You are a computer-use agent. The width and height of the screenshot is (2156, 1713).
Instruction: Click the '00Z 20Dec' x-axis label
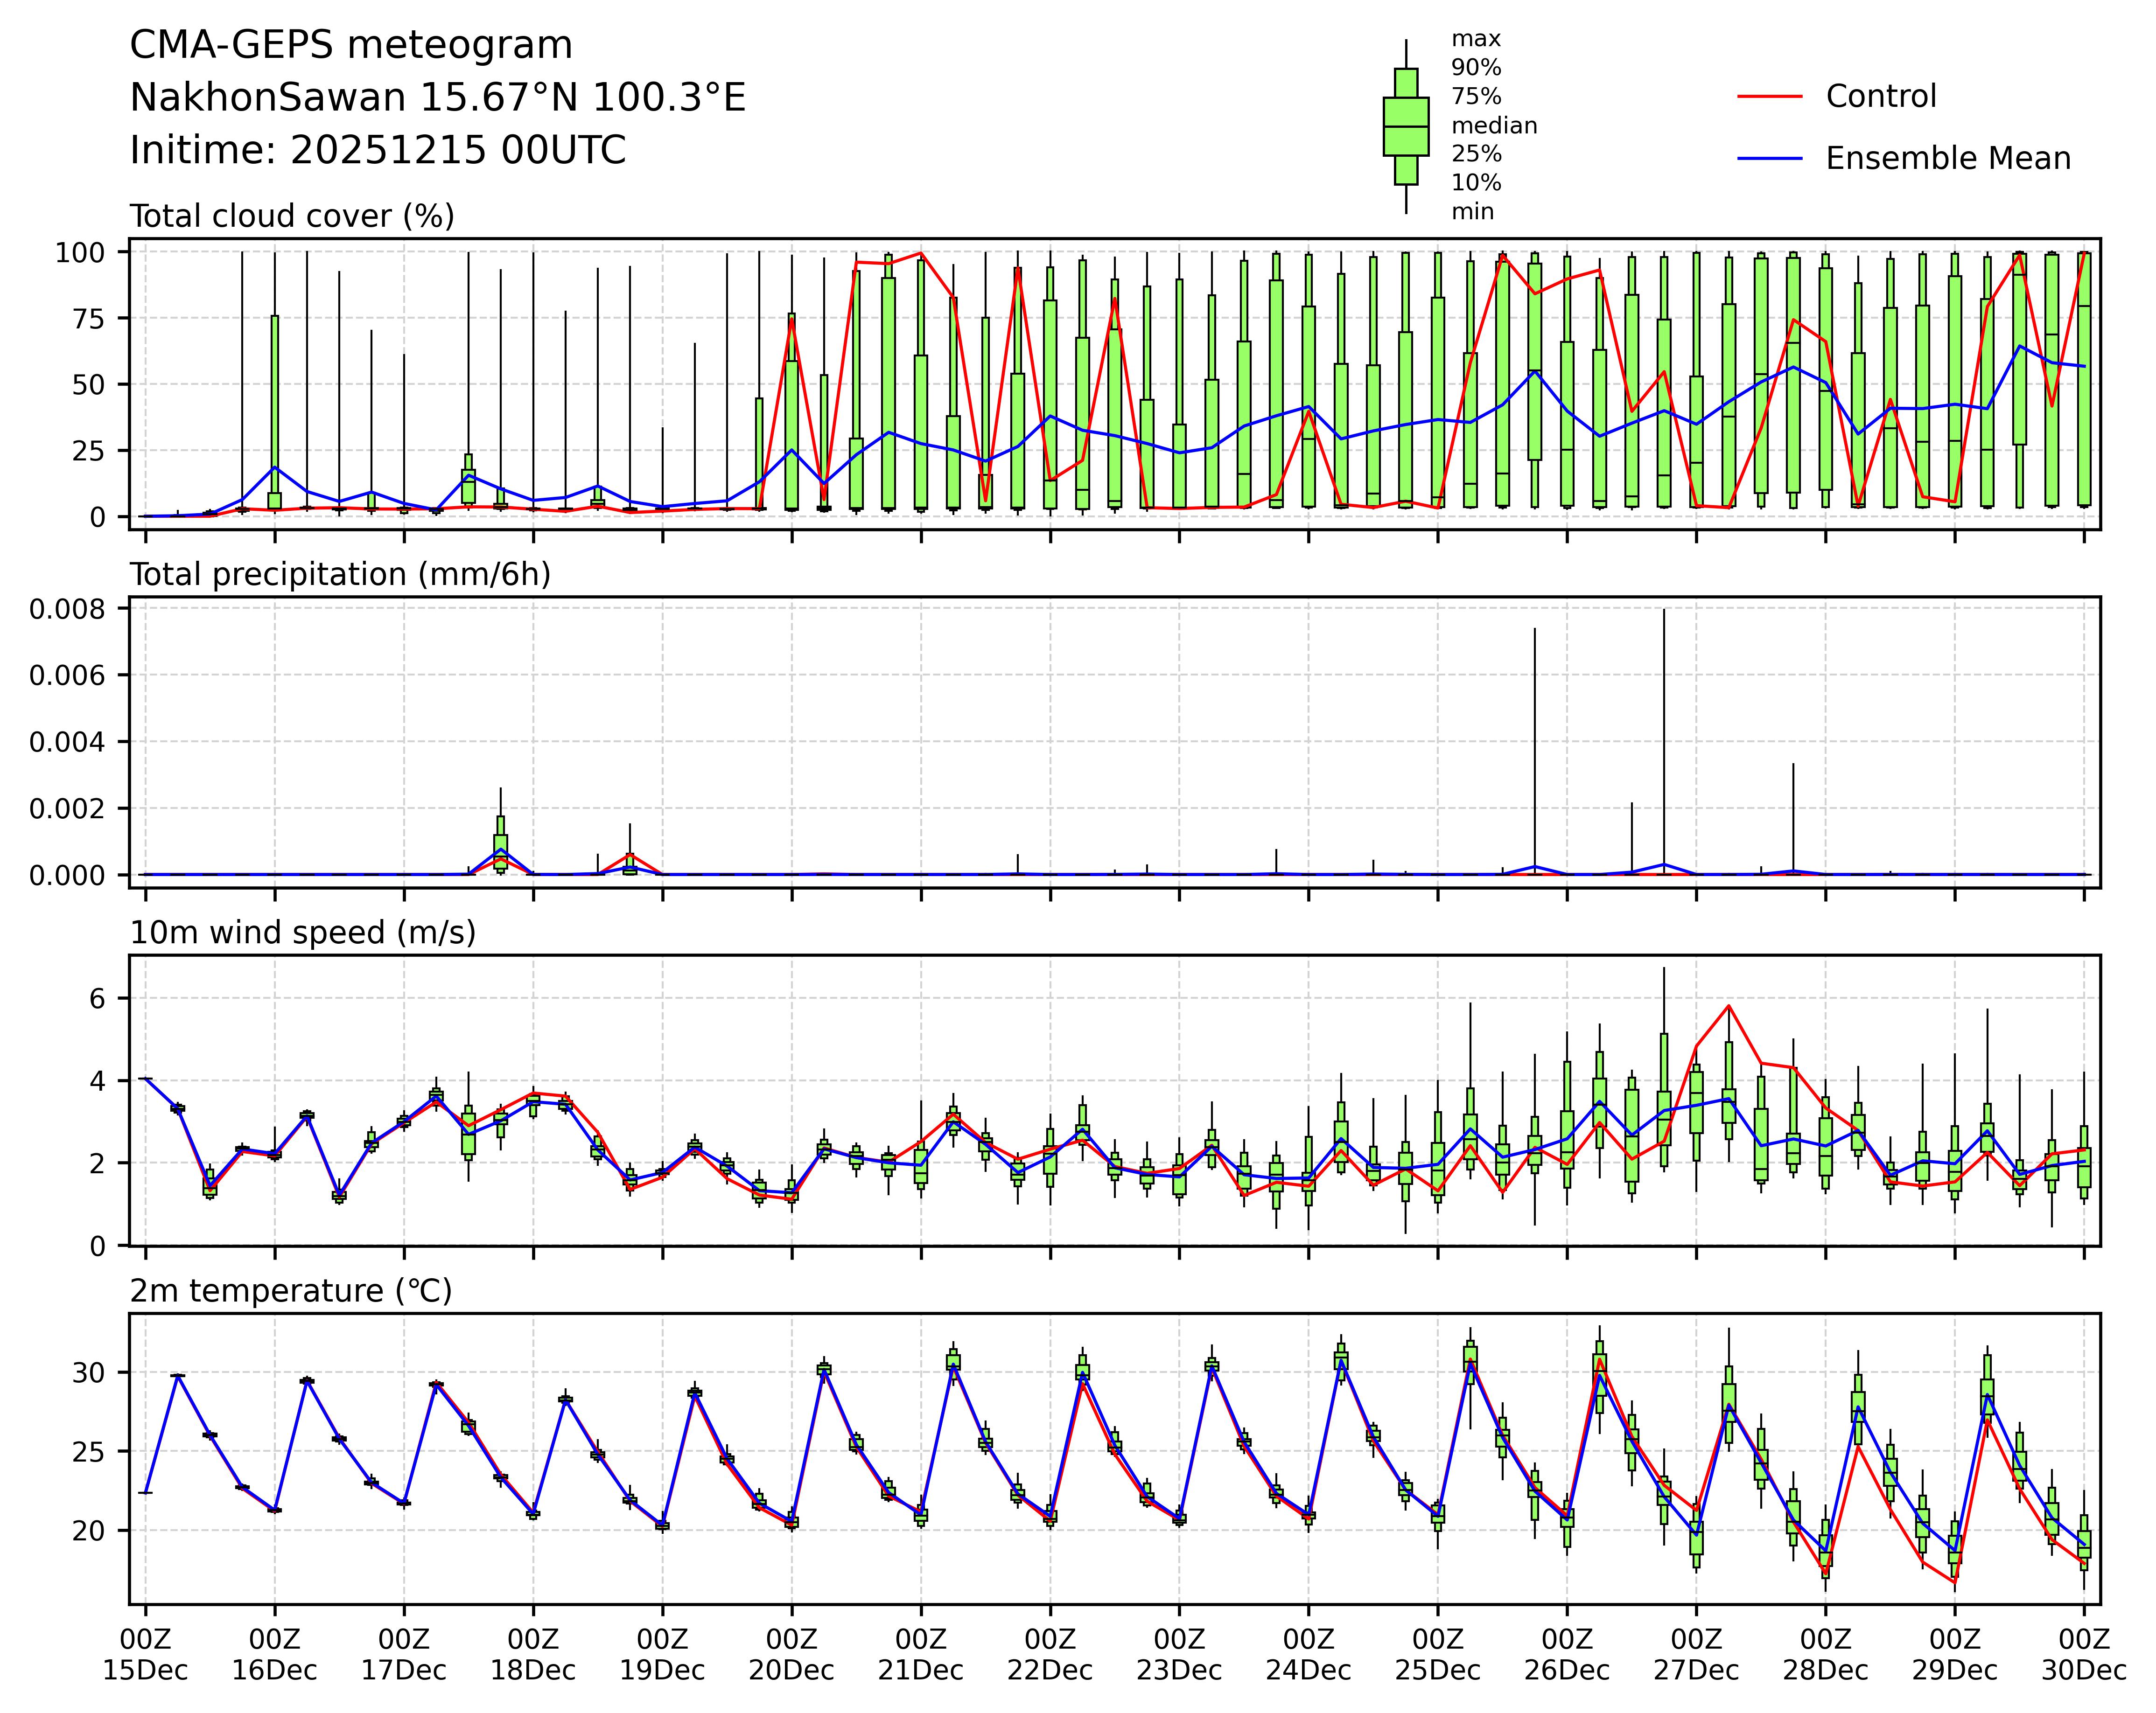pyautogui.click(x=791, y=1654)
